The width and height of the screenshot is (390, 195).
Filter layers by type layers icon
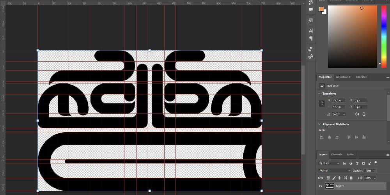tap(357, 163)
